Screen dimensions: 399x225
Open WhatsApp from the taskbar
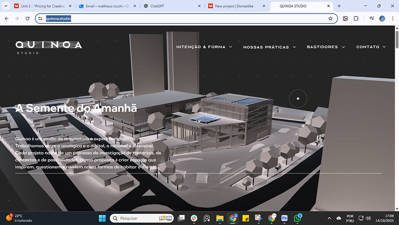(297, 218)
